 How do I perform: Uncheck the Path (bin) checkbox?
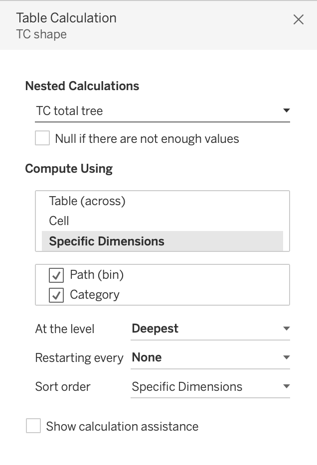click(56, 275)
